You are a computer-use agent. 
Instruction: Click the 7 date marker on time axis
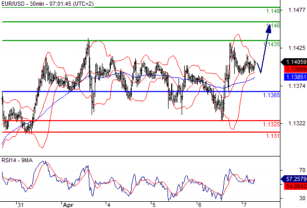tap(245, 205)
